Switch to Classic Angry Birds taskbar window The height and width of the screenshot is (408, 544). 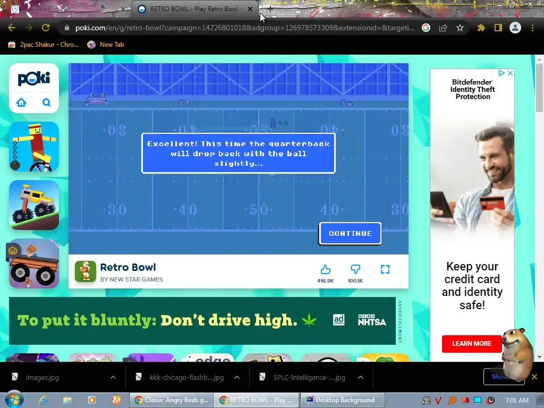[172, 400]
